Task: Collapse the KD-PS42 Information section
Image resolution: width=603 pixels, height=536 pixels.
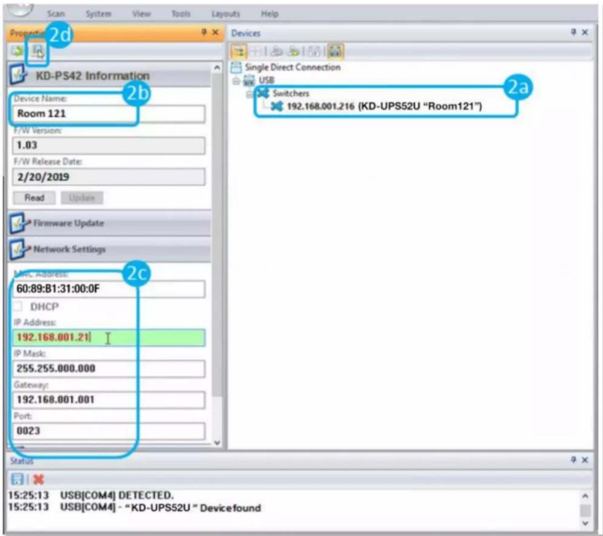Action: (x=109, y=75)
